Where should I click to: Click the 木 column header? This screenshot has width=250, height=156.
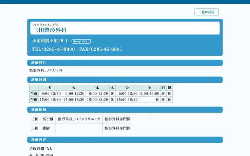112,88
